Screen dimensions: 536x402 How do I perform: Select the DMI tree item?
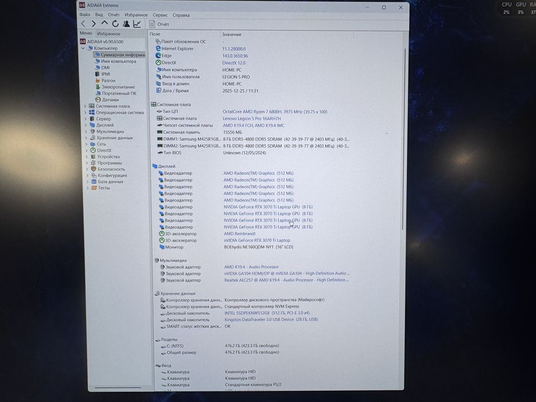(x=102, y=68)
